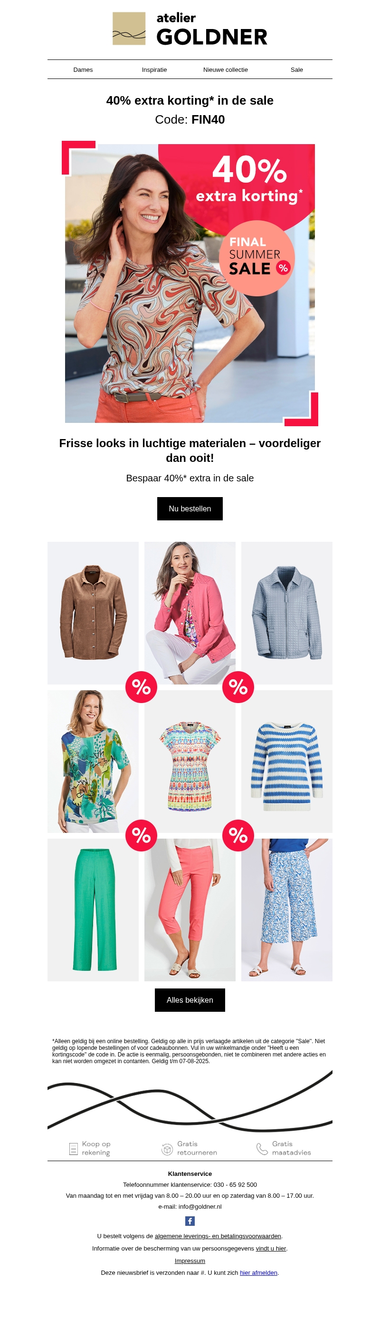The image size is (380, 1330).
Task: Click the Nu bestellen button
Action: click(x=190, y=509)
